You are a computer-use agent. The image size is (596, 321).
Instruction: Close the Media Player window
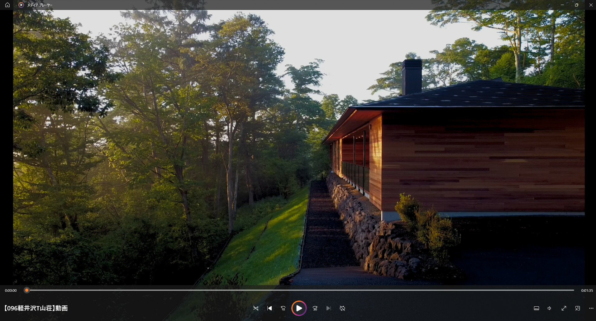591,5
